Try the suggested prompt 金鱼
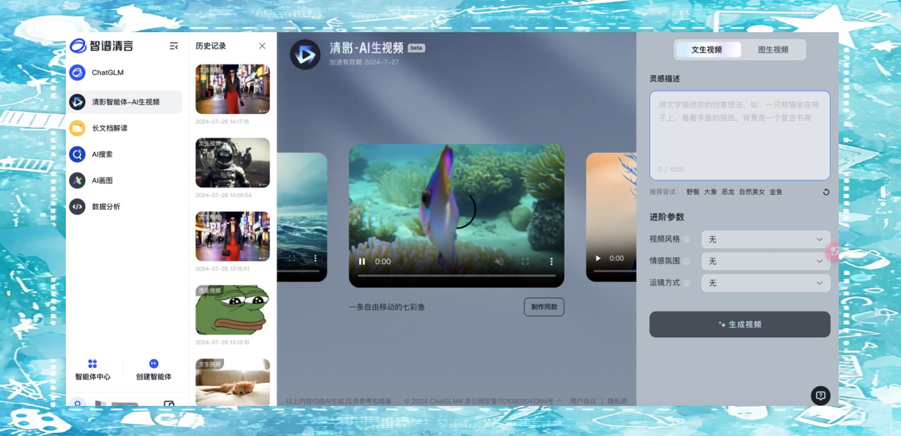The height and width of the screenshot is (436, 901). click(776, 192)
